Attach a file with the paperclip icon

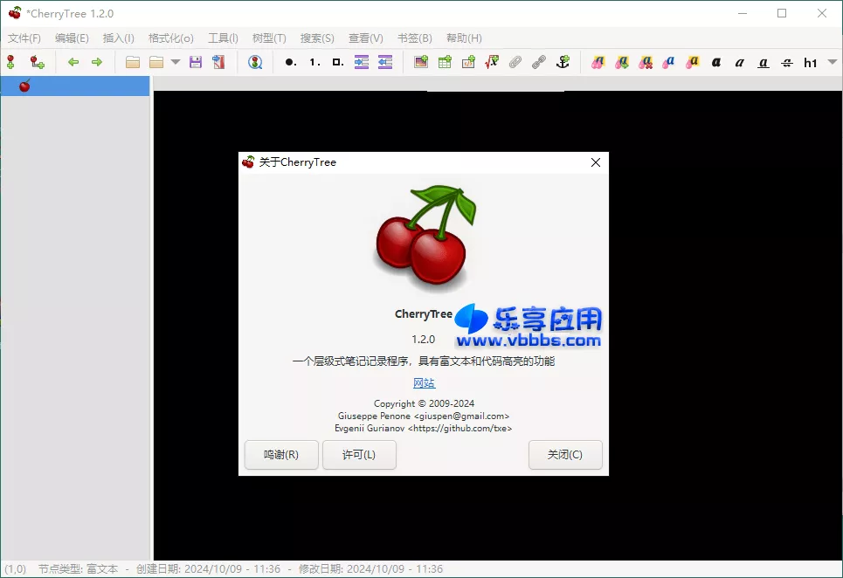(515, 62)
